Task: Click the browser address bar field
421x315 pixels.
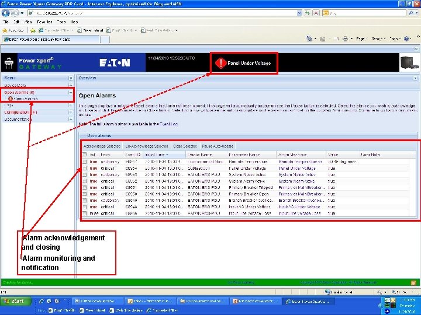Action: 162,13
